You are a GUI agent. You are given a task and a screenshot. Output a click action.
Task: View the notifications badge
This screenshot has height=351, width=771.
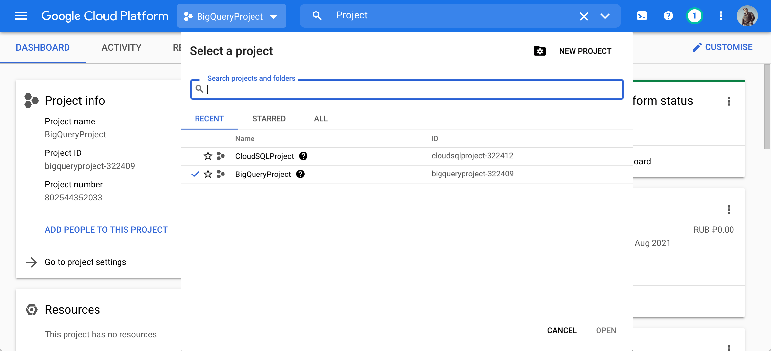[x=694, y=16]
